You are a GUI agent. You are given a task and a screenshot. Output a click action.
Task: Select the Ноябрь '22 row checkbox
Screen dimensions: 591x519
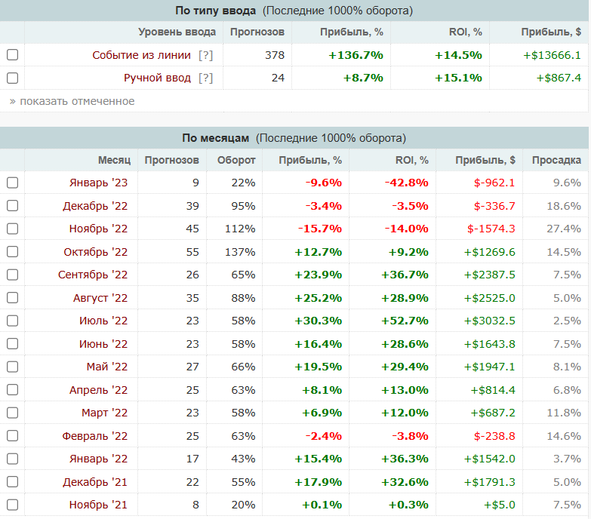12,229
